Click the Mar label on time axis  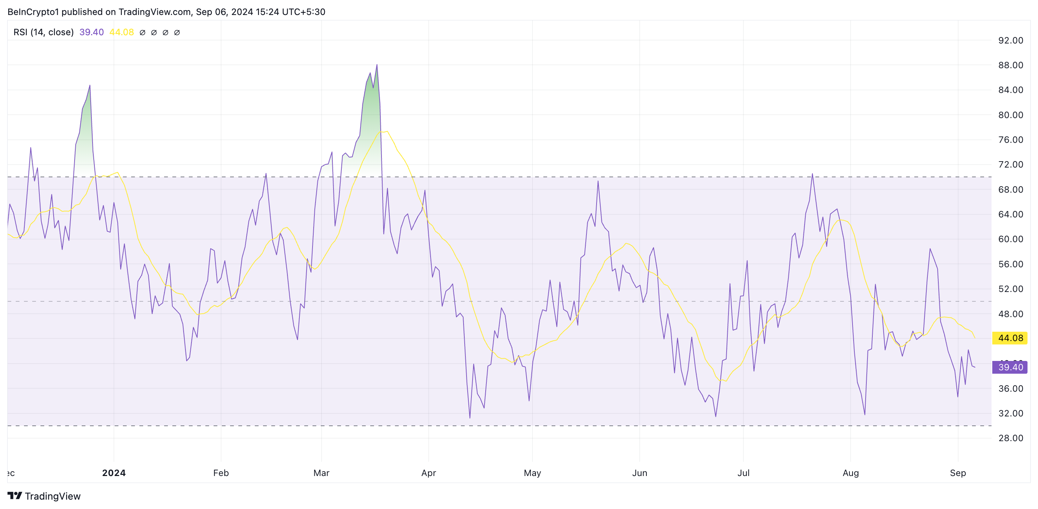pyautogui.click(x=321, y=473)
